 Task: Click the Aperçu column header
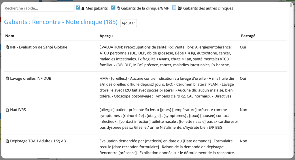106,36
